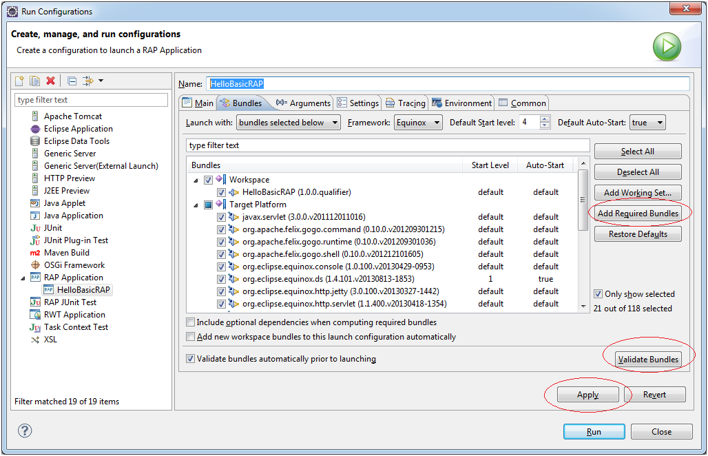This screenshot has height=456, width=708.
Task: Select Apache Tomcat configuration type
Action: click(x=73, y=116)
